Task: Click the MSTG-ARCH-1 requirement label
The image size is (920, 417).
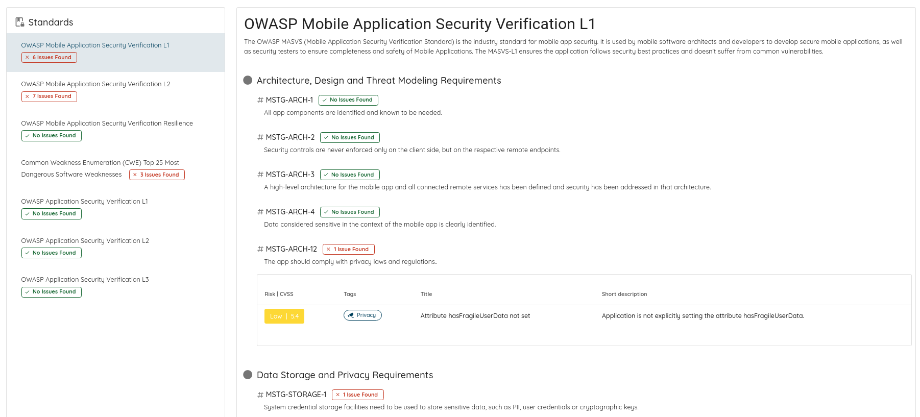Action: tap(289, 100)
